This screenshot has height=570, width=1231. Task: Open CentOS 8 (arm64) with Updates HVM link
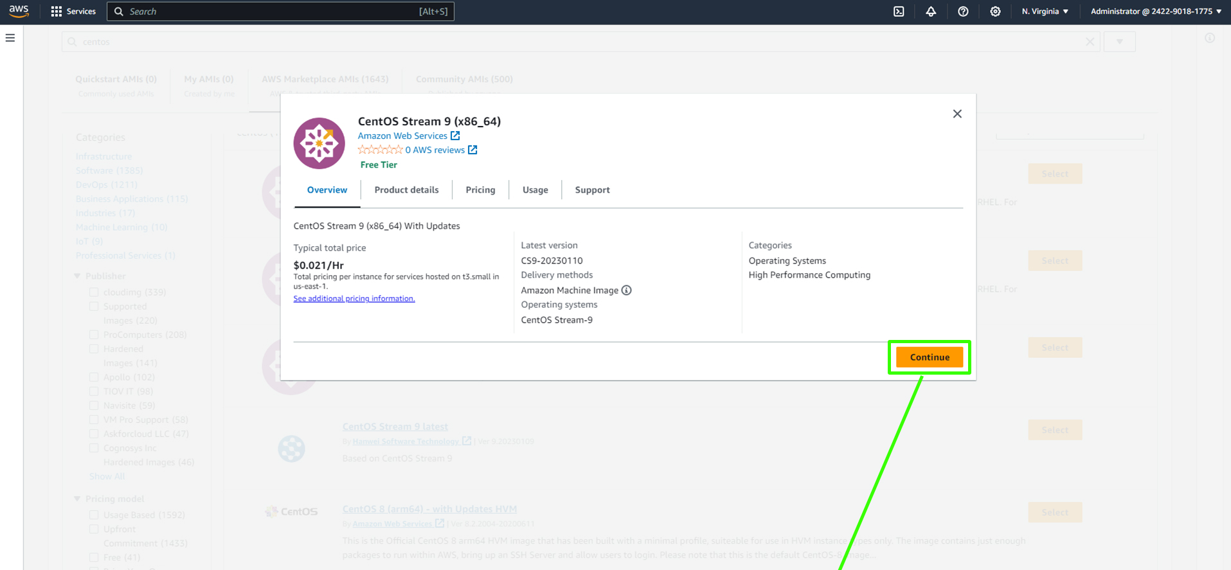pos(429,509)
